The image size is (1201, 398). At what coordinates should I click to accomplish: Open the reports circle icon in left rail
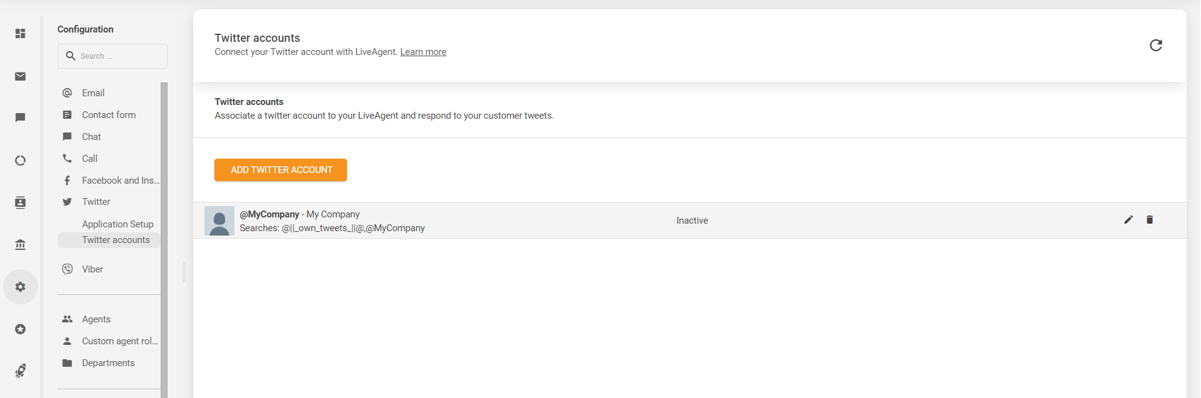(x=21, y=161)
